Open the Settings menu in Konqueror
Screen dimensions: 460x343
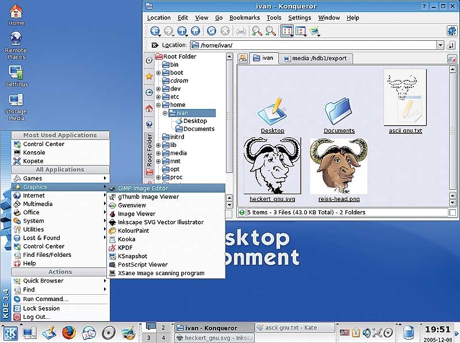tap(299, 18)
